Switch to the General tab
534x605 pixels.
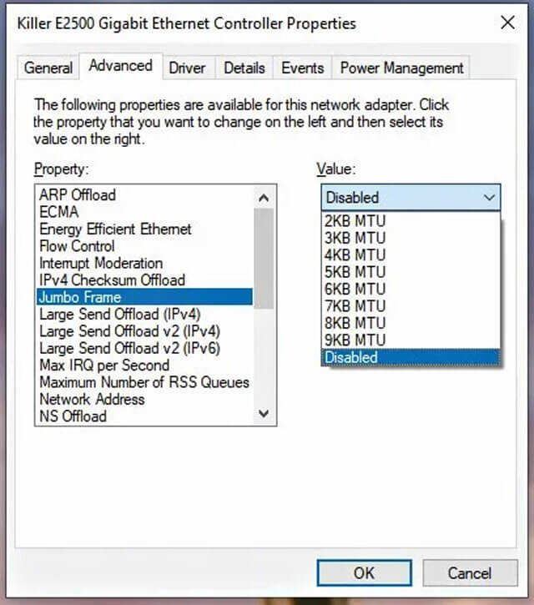coord(48,68)
